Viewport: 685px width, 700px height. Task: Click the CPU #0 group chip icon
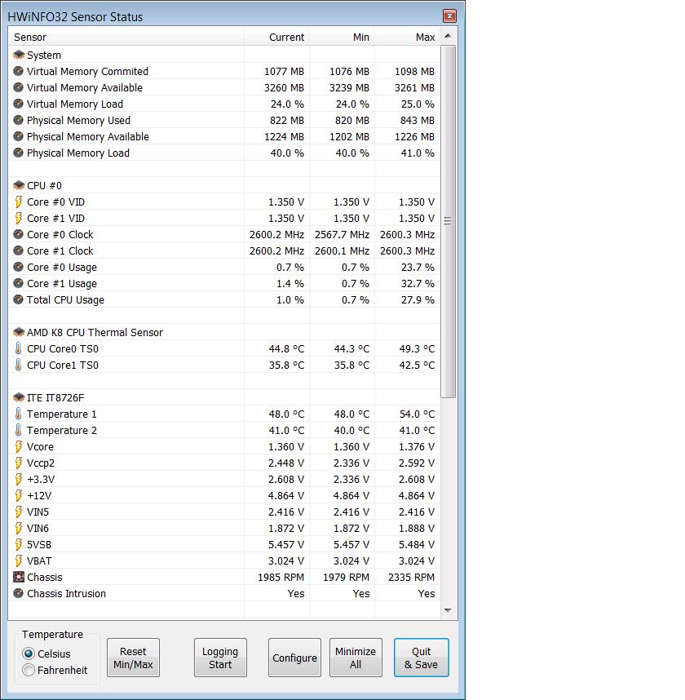coord(18,185)
